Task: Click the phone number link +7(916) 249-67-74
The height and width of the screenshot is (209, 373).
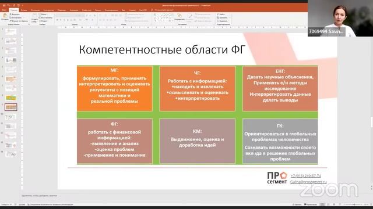Action: [305, 175]
